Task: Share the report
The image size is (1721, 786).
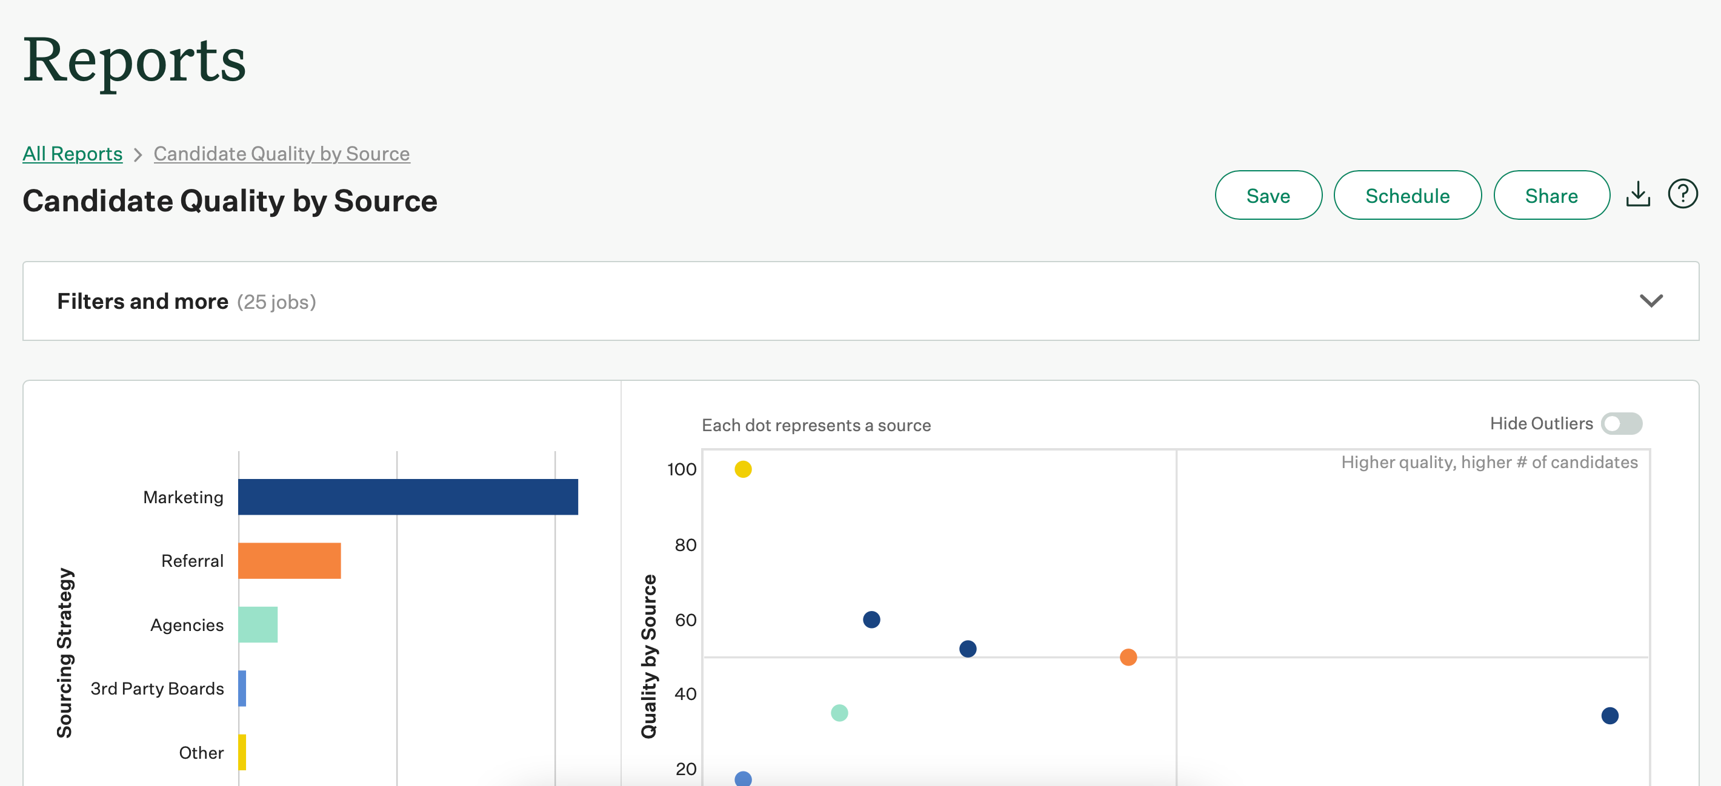Action: pos(1551,195)
